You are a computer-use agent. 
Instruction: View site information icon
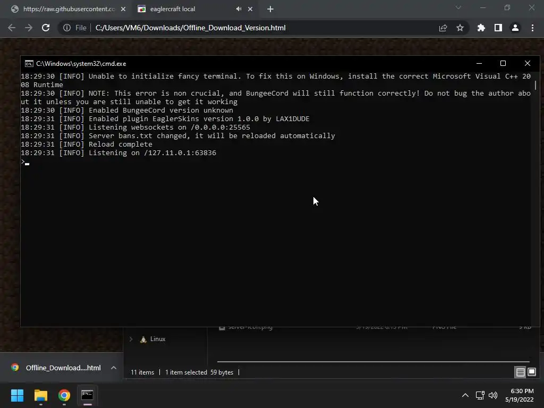pyautogui.click(x=67, y=28)
